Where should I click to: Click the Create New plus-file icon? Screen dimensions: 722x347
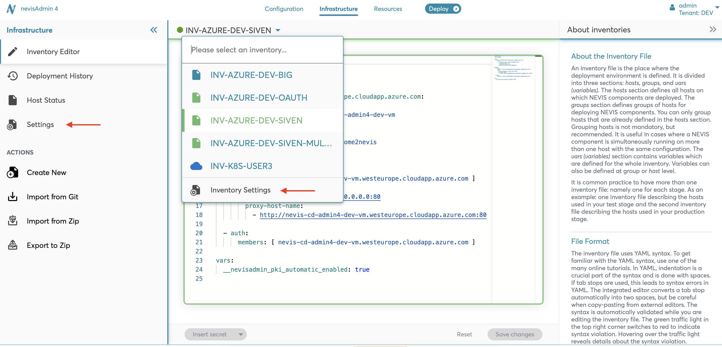pos(12,172)
